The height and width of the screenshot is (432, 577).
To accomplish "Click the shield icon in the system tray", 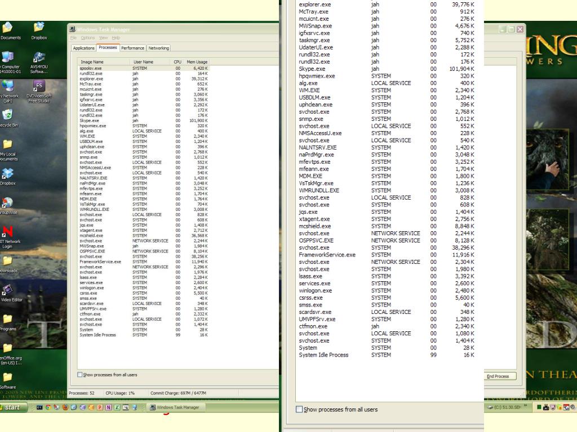I will coord(553,407).
